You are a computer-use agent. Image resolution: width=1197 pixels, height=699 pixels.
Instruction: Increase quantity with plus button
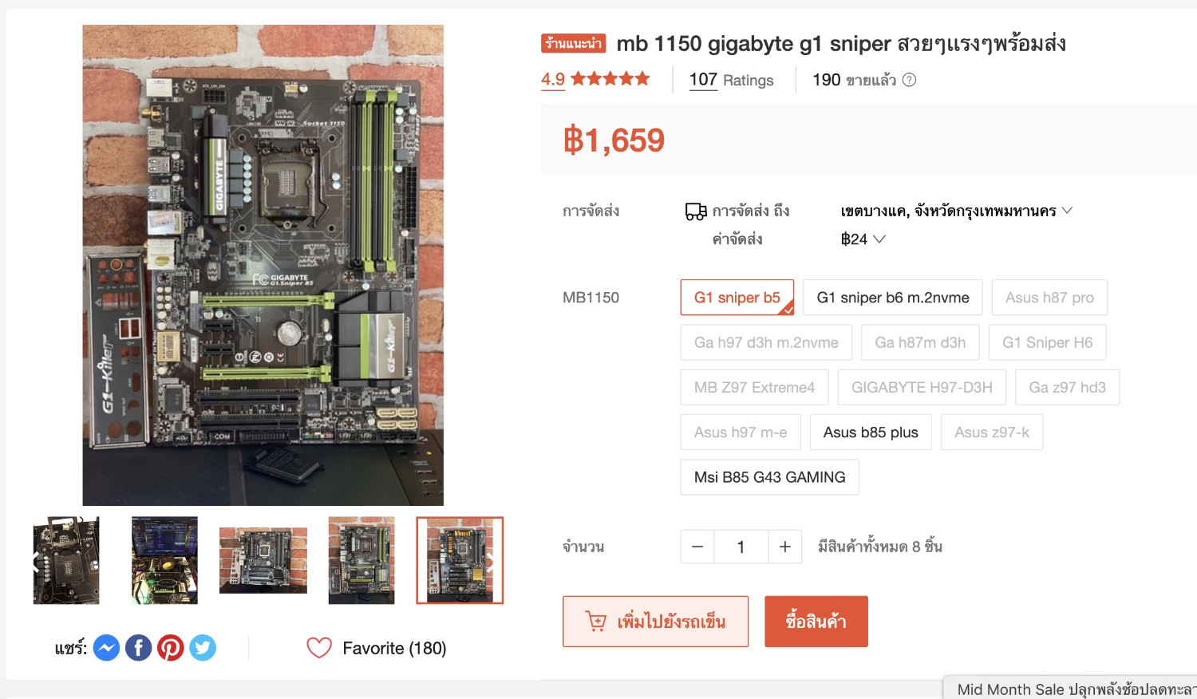click(785, 547)
